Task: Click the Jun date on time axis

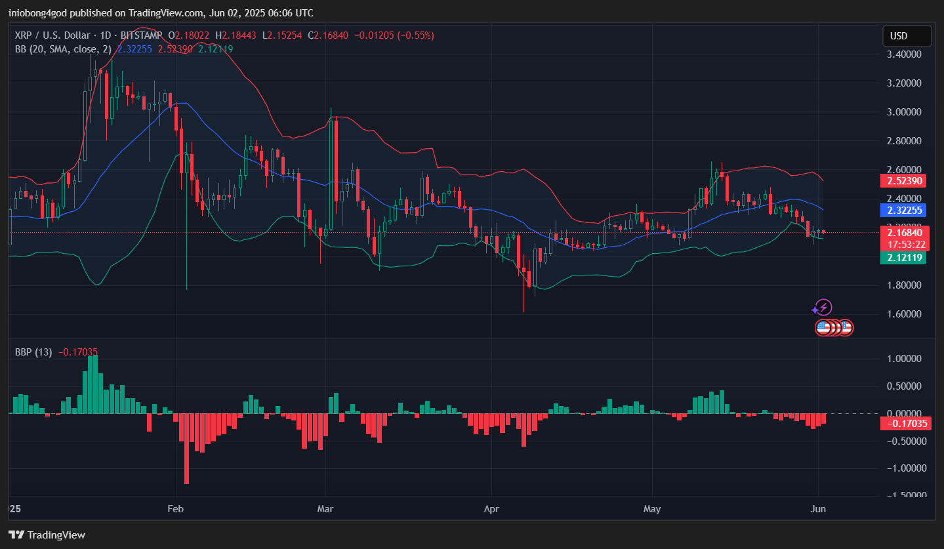Action: click(818, 509)
